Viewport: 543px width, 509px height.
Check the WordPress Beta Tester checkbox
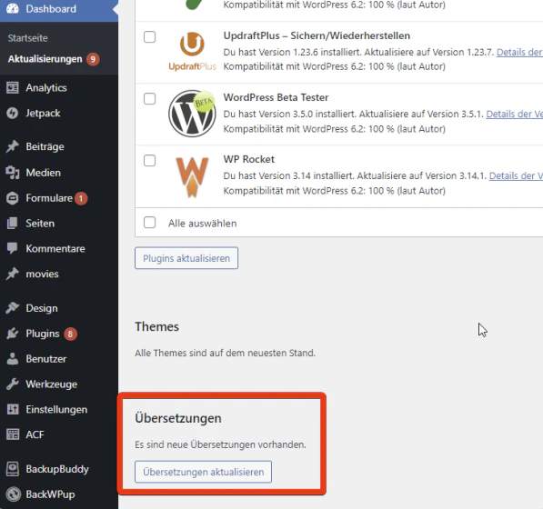coord(149,98)
